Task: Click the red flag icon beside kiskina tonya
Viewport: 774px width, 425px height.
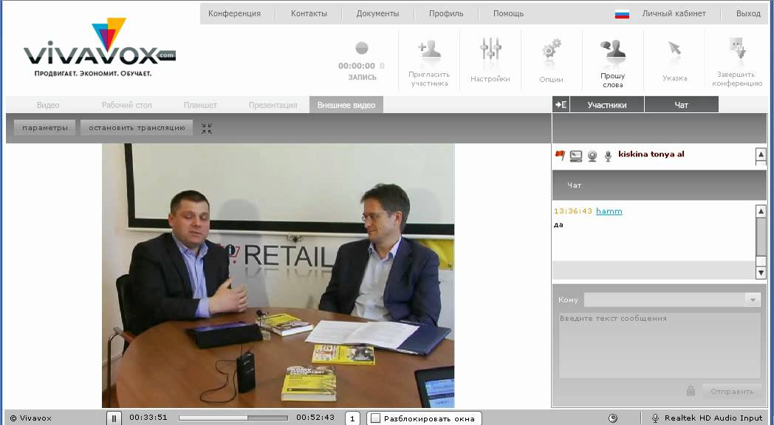Action: 560,155
